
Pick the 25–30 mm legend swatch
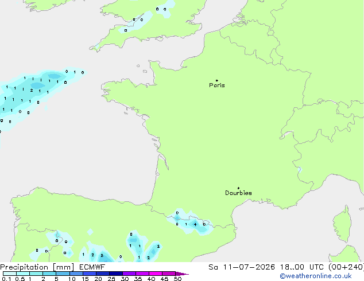pos(116,274)
